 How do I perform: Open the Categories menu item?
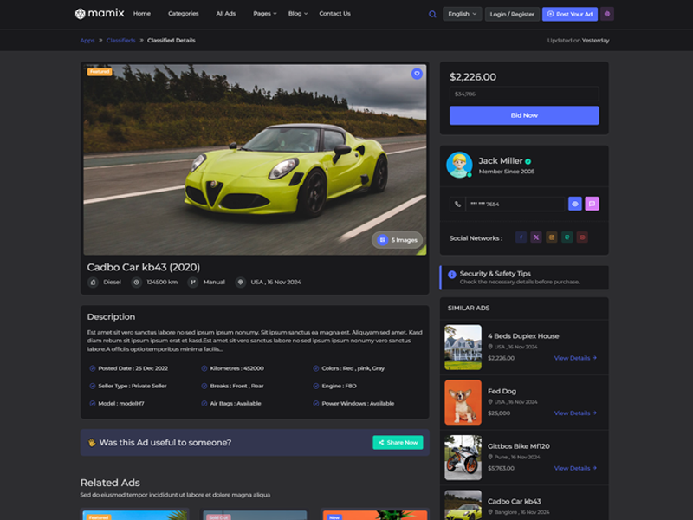183,14
